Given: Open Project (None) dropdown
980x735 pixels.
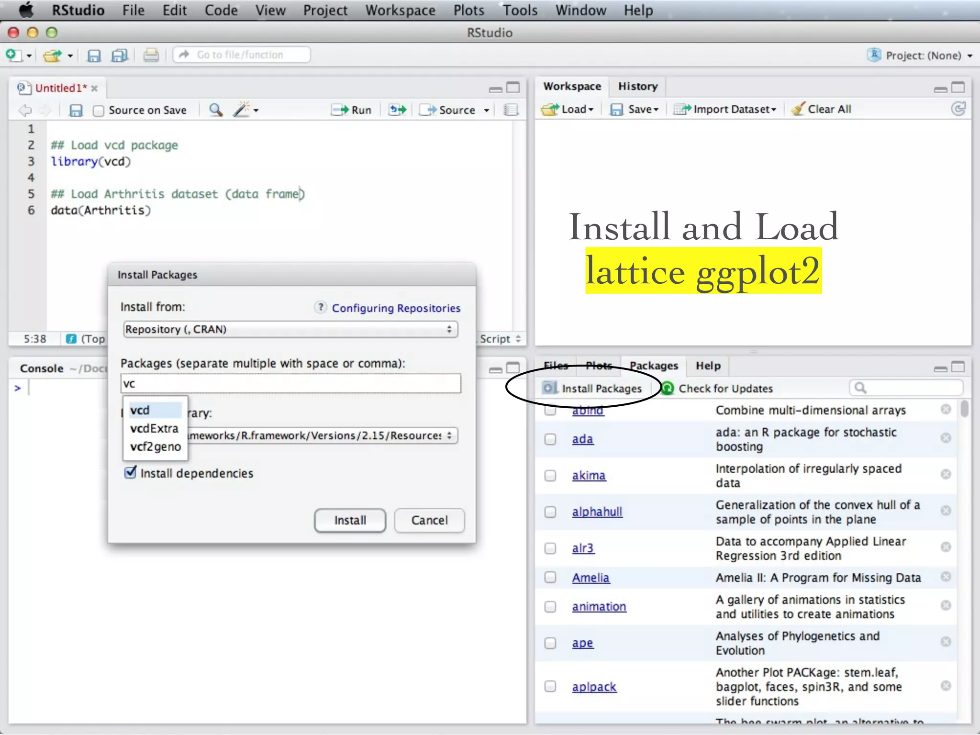Looking at the screenshot, I should tap(920, 56).
